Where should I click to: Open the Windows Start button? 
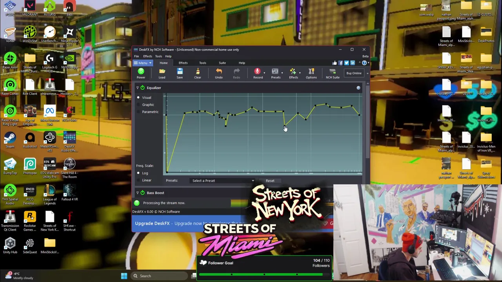coord(124,276)
